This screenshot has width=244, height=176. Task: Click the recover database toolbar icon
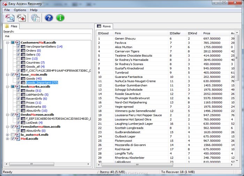tap(22, 18)
